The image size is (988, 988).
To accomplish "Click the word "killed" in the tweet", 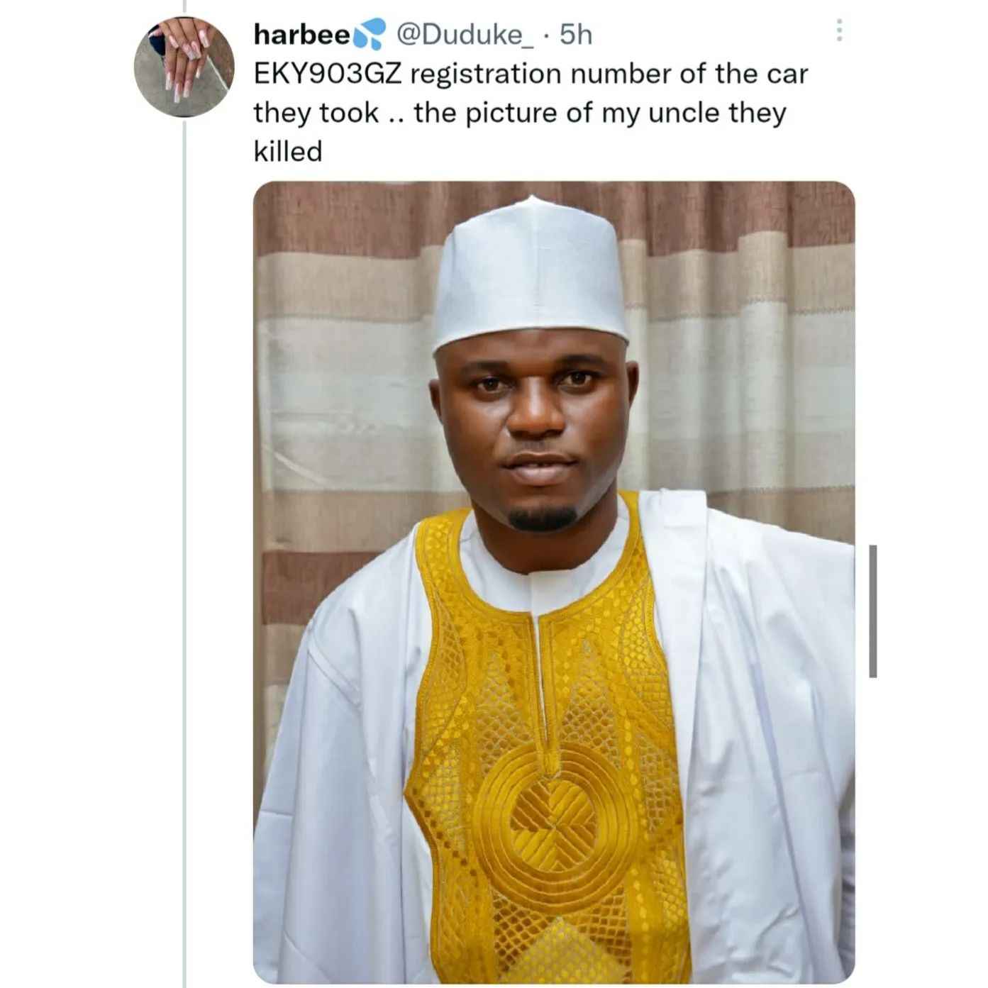I will pyautogui.click(x=288, y=151).
